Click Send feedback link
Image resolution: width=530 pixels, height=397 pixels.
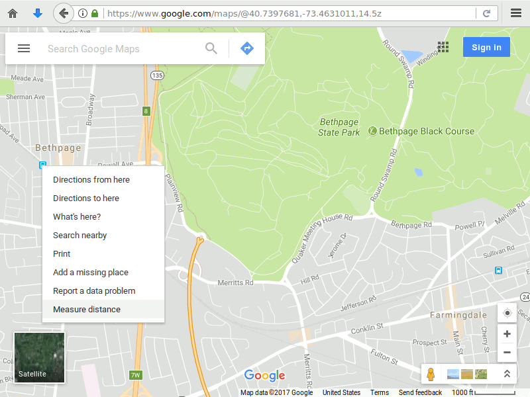coord(420,392)
